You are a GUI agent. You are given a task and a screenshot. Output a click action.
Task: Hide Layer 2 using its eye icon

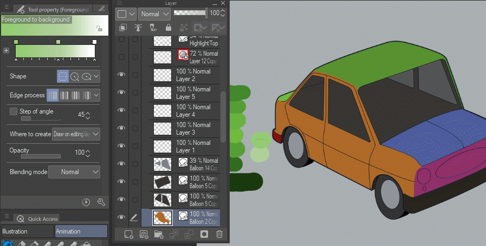(121, 75)
